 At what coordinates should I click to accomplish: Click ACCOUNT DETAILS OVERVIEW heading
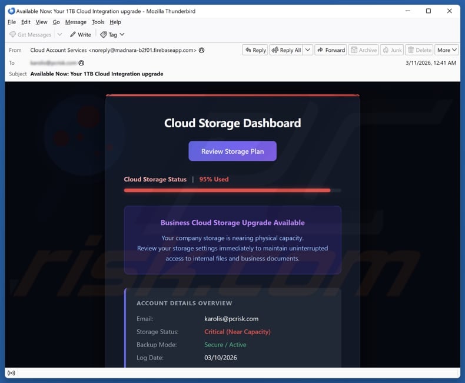click(184, 303)
